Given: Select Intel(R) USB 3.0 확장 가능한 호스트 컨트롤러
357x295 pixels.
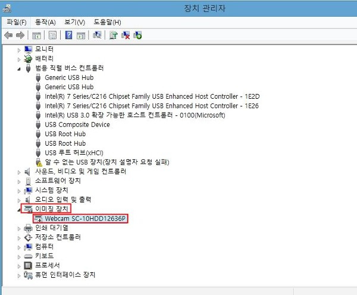Looking at the screenshot, I should pos(135,115).
